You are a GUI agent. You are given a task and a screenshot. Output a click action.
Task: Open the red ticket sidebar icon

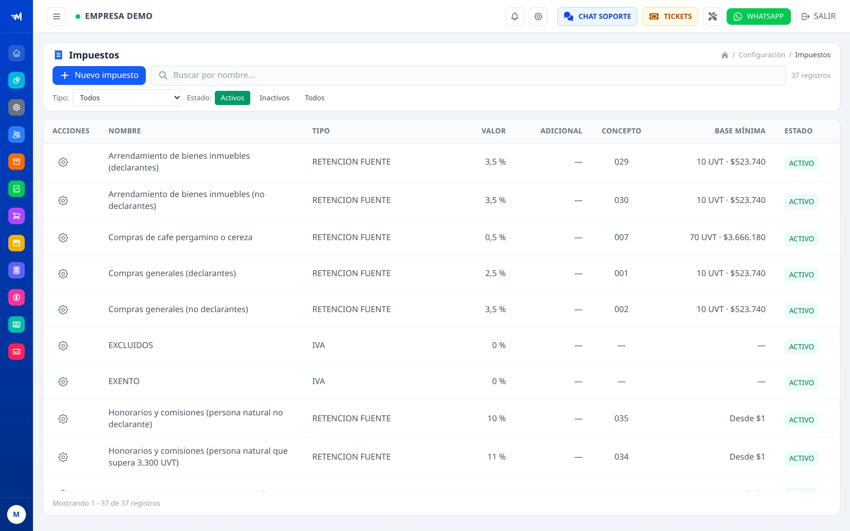(x=17, y=352)
